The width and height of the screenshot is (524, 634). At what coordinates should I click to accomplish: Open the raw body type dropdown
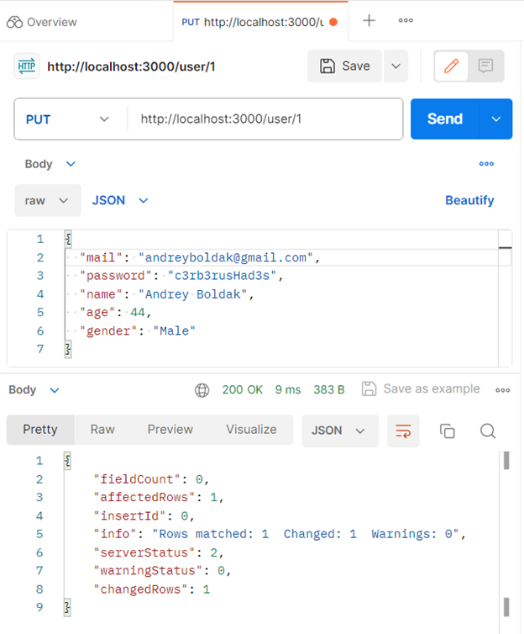(47, 201)
